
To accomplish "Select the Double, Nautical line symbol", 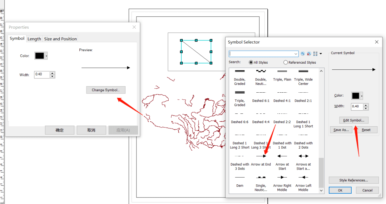I will click(x=261, y=77).
